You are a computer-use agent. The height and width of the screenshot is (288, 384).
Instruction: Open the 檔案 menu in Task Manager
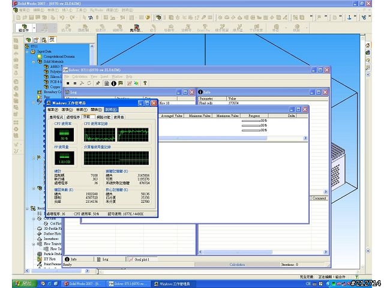[53, 109]
